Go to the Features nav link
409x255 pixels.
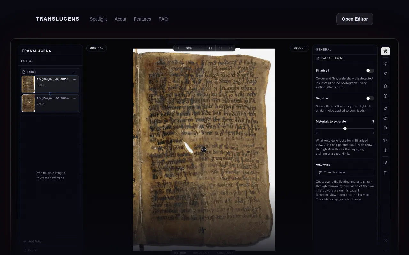point(143,19)
